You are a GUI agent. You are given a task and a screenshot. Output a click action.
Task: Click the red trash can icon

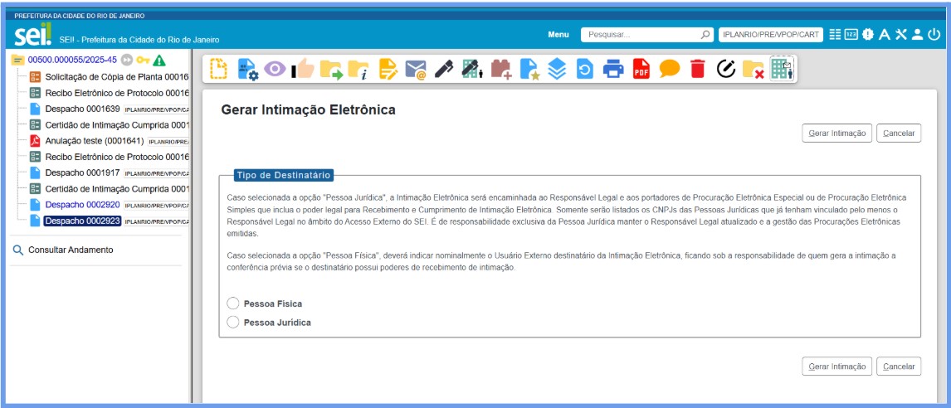(x=697, y=69)
